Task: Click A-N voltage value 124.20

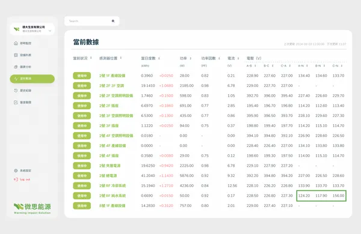Action: [304, 196]
